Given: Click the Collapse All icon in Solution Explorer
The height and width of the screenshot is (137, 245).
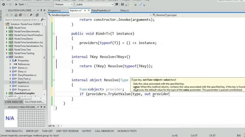Looking at the screenshot, I should [x=20, y=15].
